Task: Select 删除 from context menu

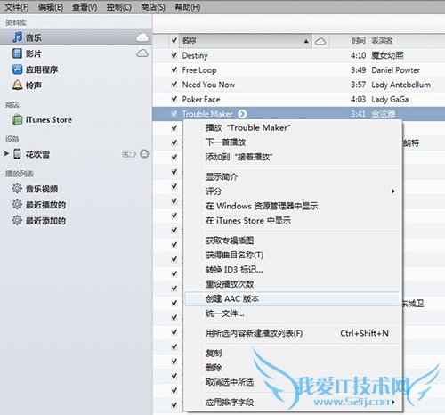Action: (x=293, y=368)
